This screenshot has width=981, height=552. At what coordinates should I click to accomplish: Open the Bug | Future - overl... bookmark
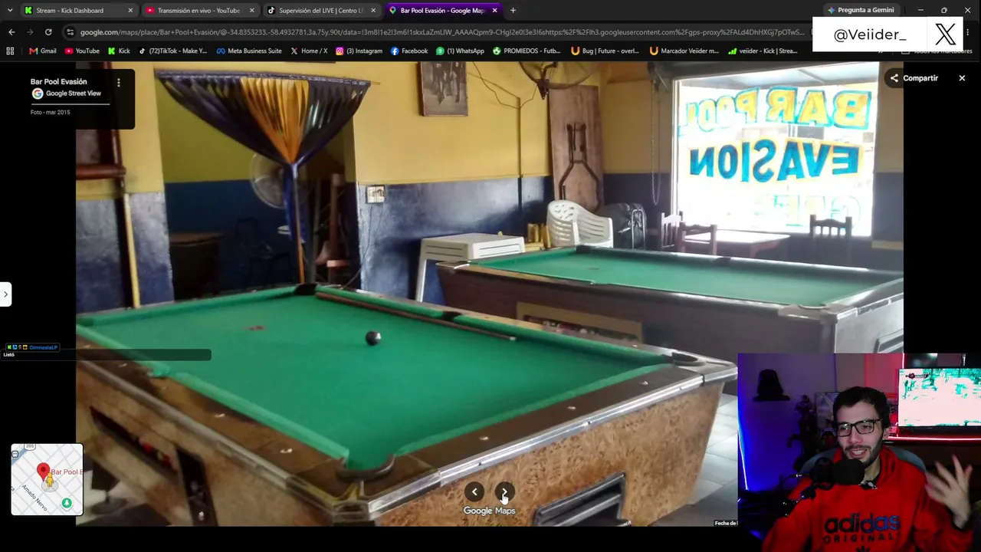605,51
